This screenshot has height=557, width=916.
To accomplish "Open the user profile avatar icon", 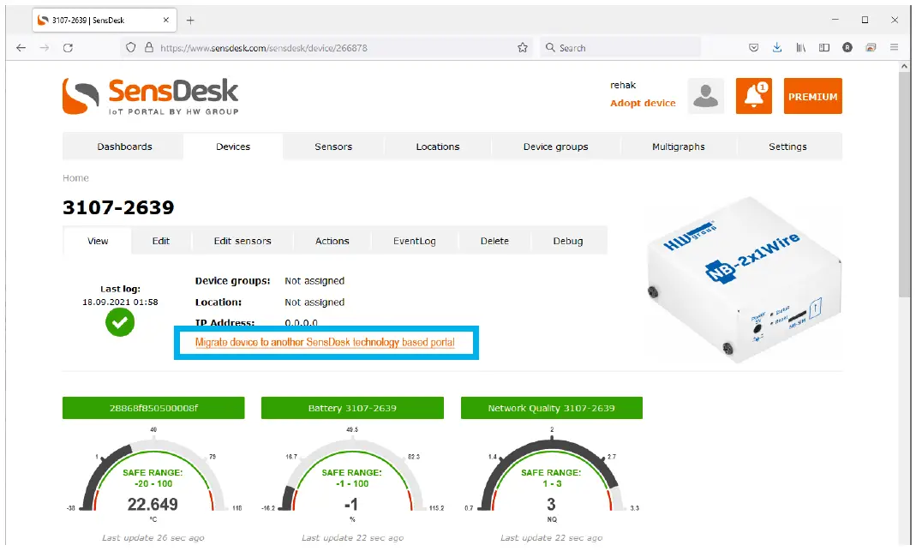I will [706, 96].
